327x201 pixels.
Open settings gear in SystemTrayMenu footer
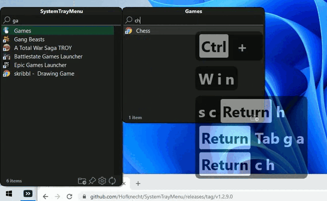click(103, 181)
